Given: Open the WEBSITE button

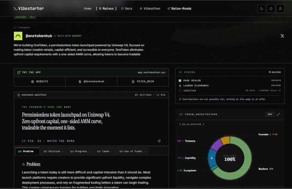Looking at the screenshot, I should (x=40, y=81).
